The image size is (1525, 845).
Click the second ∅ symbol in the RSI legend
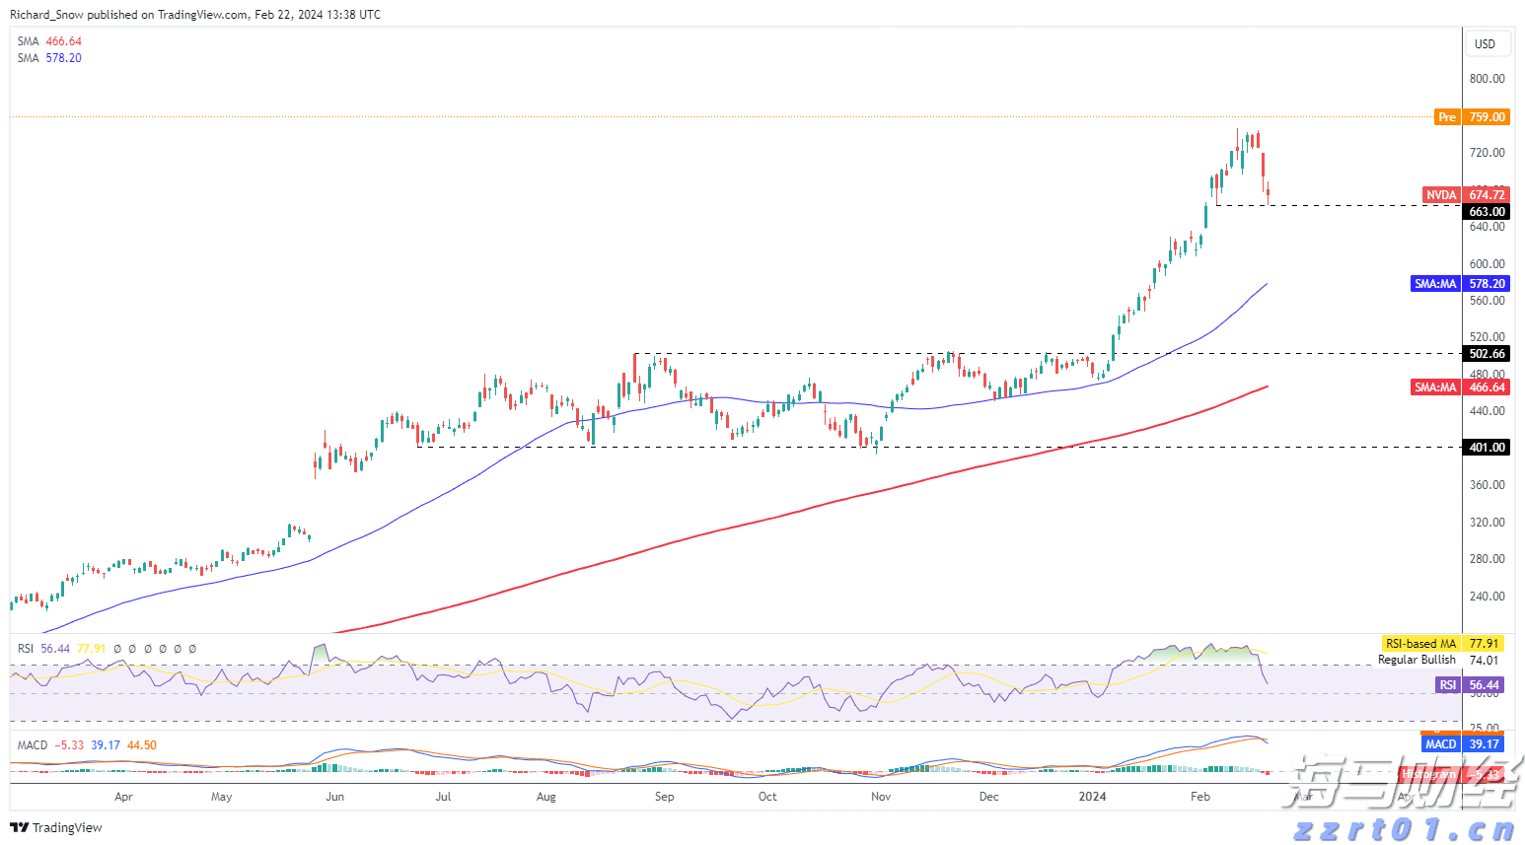click(x=132, y=649)
